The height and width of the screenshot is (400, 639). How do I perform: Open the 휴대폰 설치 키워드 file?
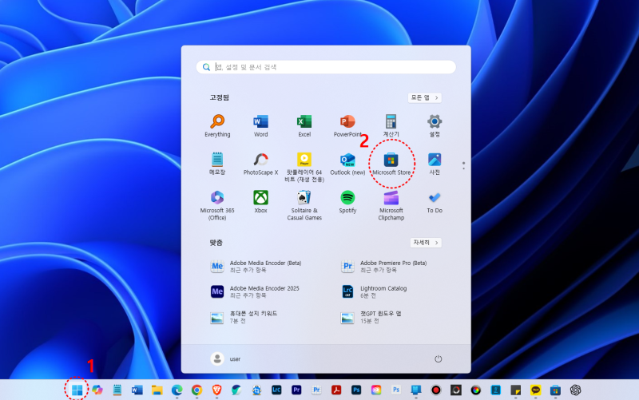[x=244, y=317]
